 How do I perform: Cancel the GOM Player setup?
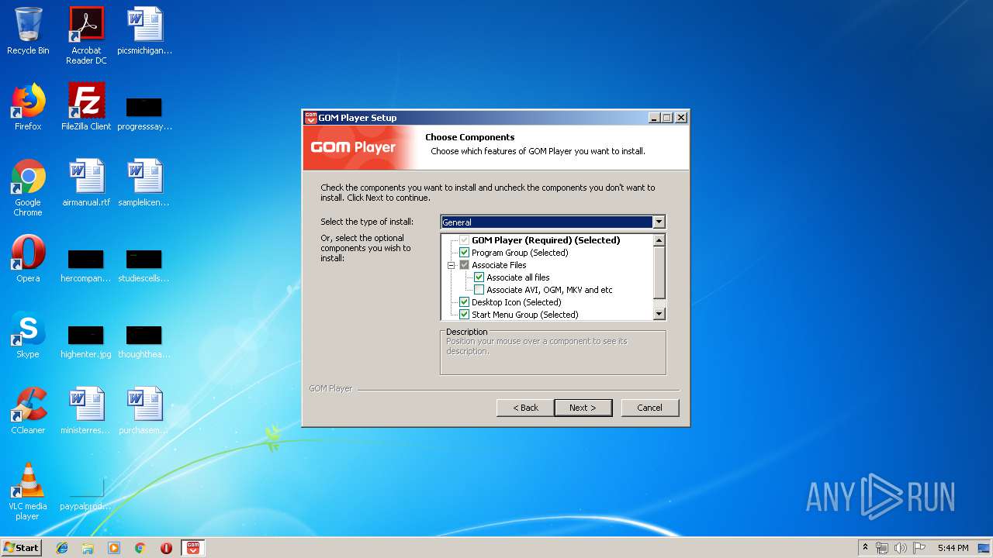click(650, 408)
